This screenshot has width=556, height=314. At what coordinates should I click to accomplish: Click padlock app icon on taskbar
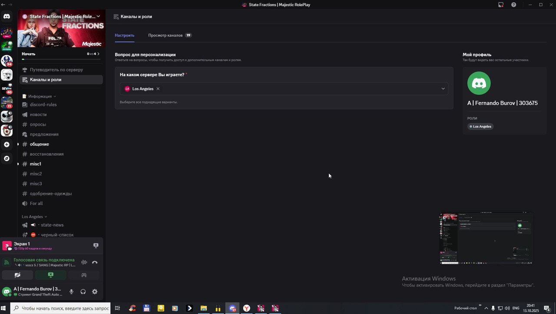(218, 308)
